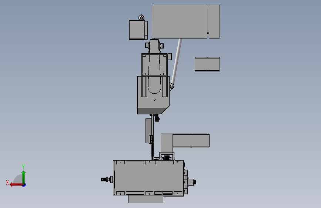Select the eye ring above the small box
The height and width of the screenshot is (208, 321).
click(141, 18)
